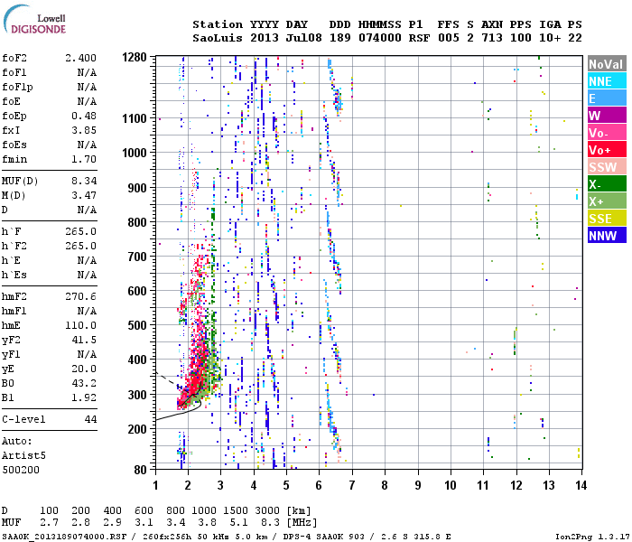Select the W direction legend swatch
Screen dimensions: 632x542
coord(607,116)
